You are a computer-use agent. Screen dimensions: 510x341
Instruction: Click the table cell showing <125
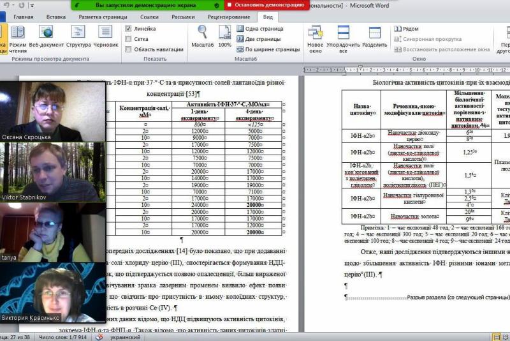tap(253, 125)
